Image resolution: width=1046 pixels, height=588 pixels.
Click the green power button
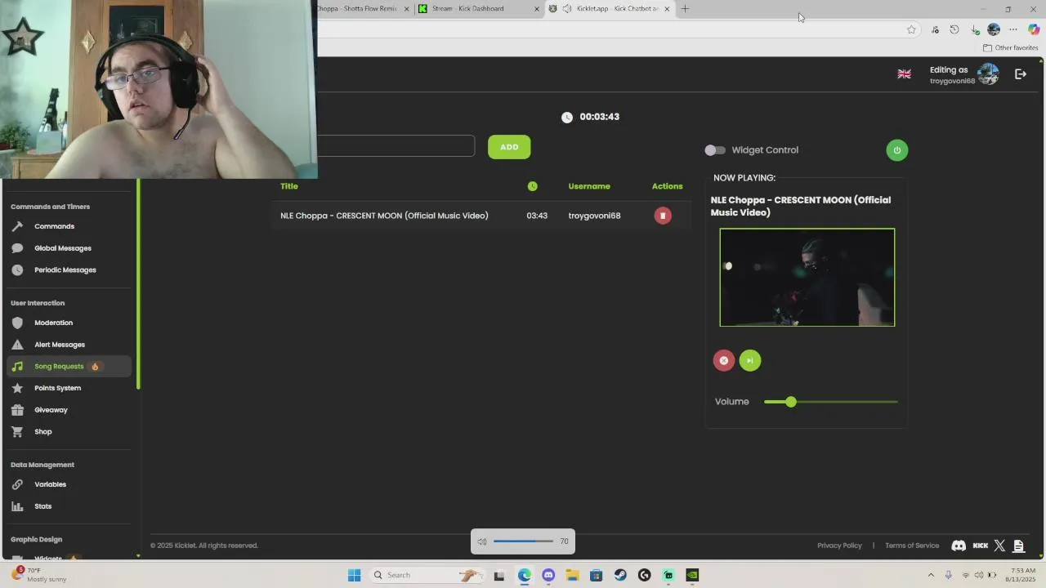click(x=896, y=150)
